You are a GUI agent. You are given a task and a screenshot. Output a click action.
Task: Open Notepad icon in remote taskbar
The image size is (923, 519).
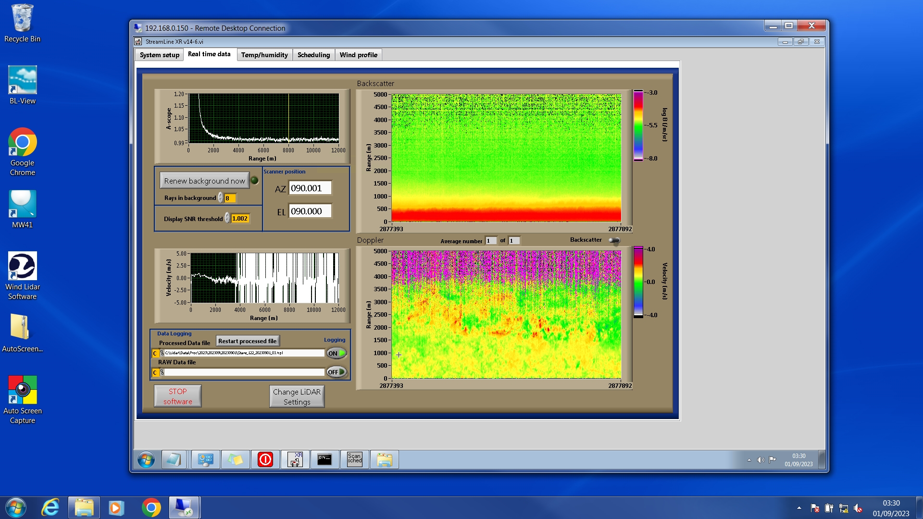174,459
